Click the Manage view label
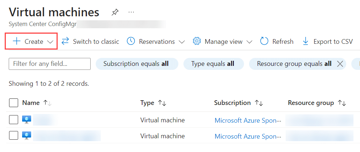 (x=224, y=42)
